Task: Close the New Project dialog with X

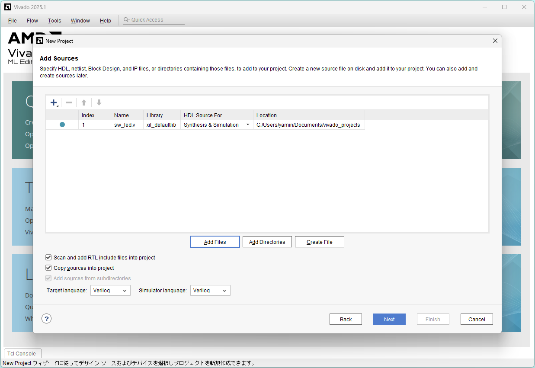Action: coord(495,41)
